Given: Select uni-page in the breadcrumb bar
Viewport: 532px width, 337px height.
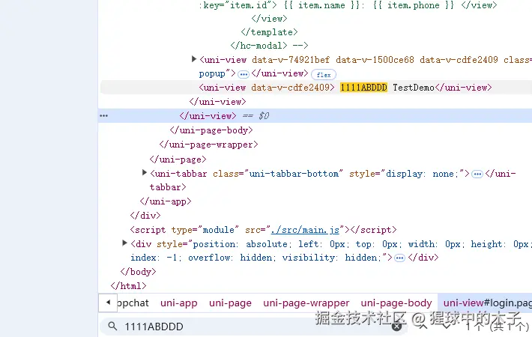Looking at the screenshot, I should pos(230,303).
